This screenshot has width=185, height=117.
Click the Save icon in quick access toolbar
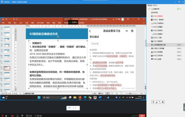pyautogui.click(x=3, y=19)
